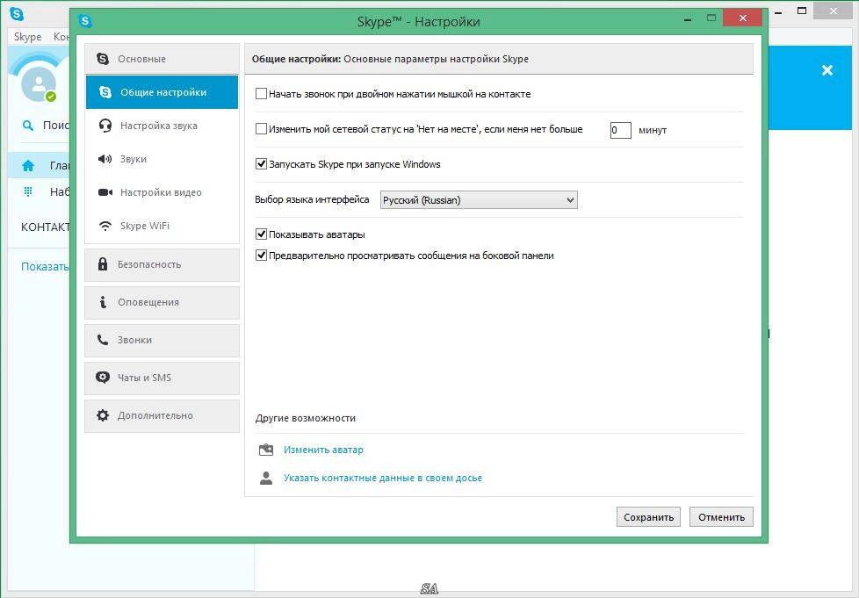Click speaker icon next to Звуки
859x598 pixels.
coord(105,159)
